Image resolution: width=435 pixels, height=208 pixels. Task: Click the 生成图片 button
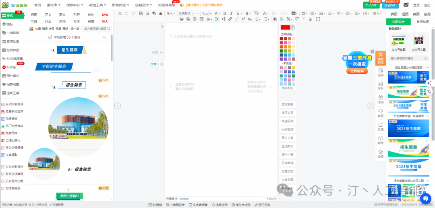[288, 146]
